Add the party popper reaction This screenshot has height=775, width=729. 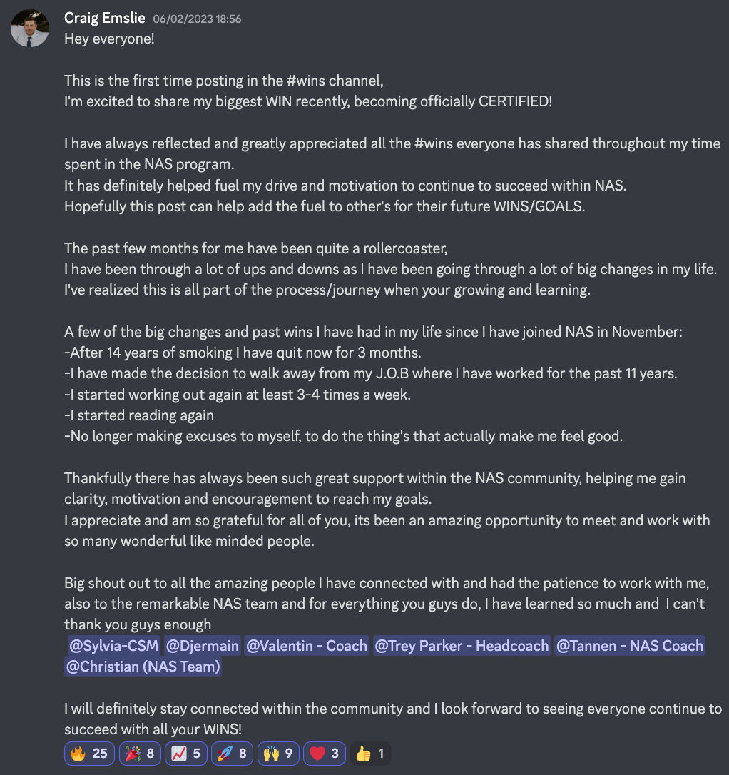(x=140, y=754)
